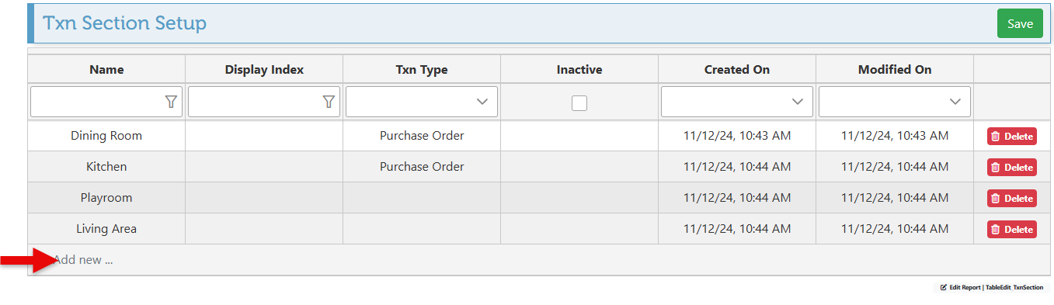This screenshot has width=1054, height=305.
Task: Click the Edit Report pencil icon
Action: click(944, 287)
